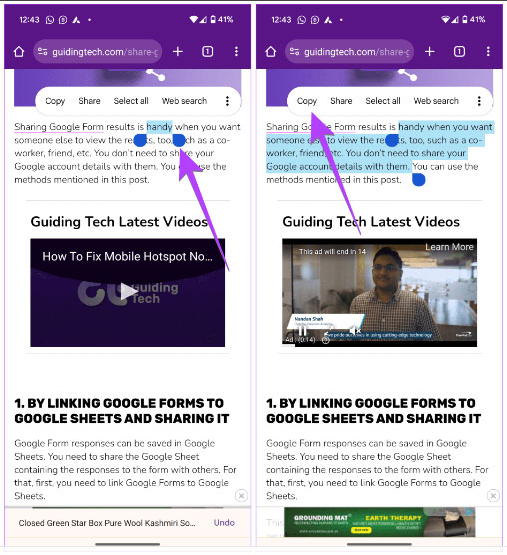Choose Select all in left selection toolbar

[131, 101]
